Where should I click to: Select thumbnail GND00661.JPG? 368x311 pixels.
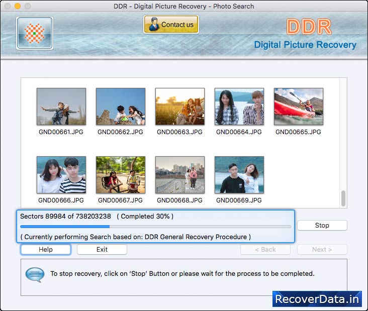coord(61,107)
